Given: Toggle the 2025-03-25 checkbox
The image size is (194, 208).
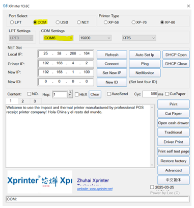Looking at the screenshot, I should tap(152, 187).
